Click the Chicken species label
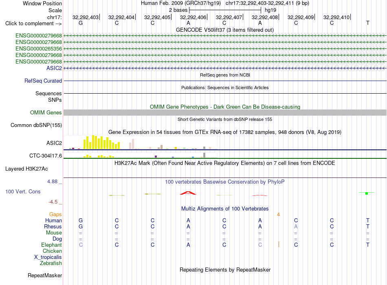The height and width of the screenshot is (285, 387). 52,251
